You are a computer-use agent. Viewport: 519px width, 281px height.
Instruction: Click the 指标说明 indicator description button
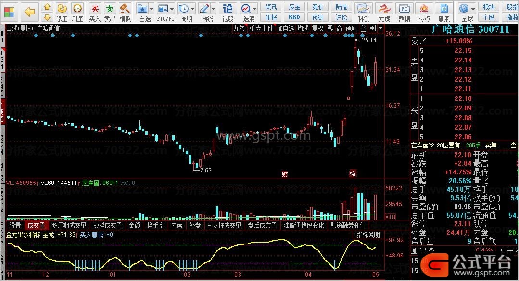[x=368, y=235]
